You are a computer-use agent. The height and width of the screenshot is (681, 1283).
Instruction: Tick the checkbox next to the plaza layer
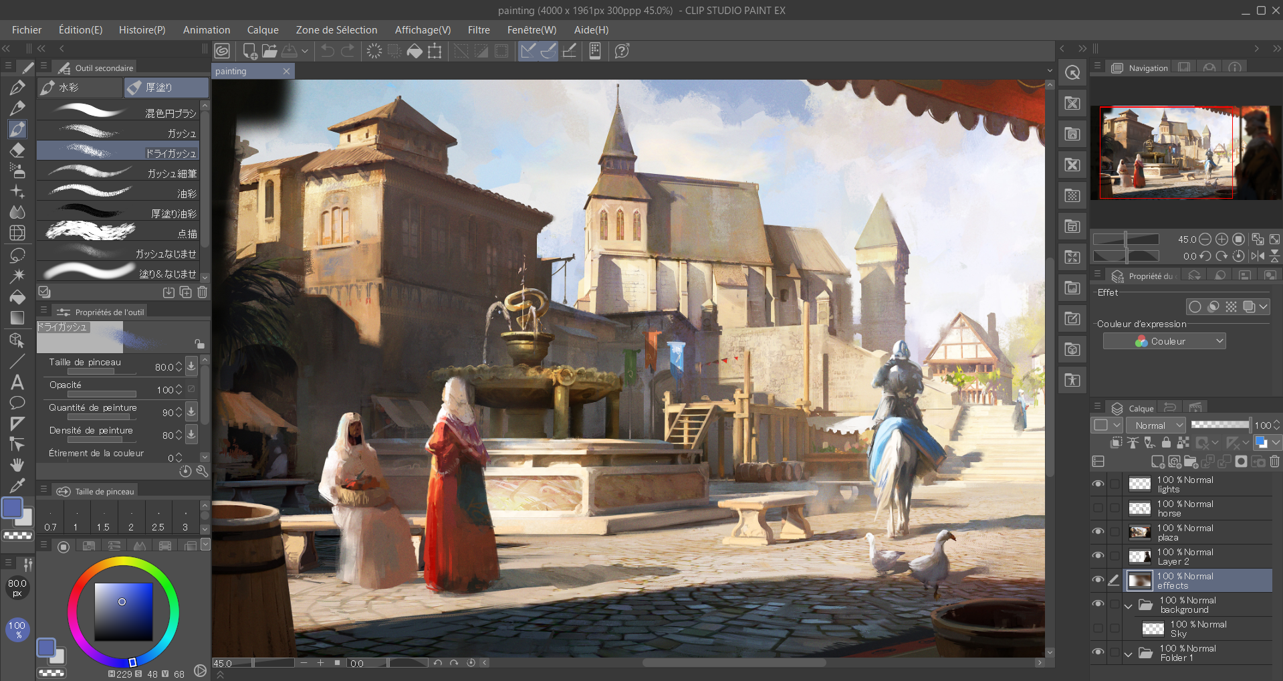click(1115, 532)
